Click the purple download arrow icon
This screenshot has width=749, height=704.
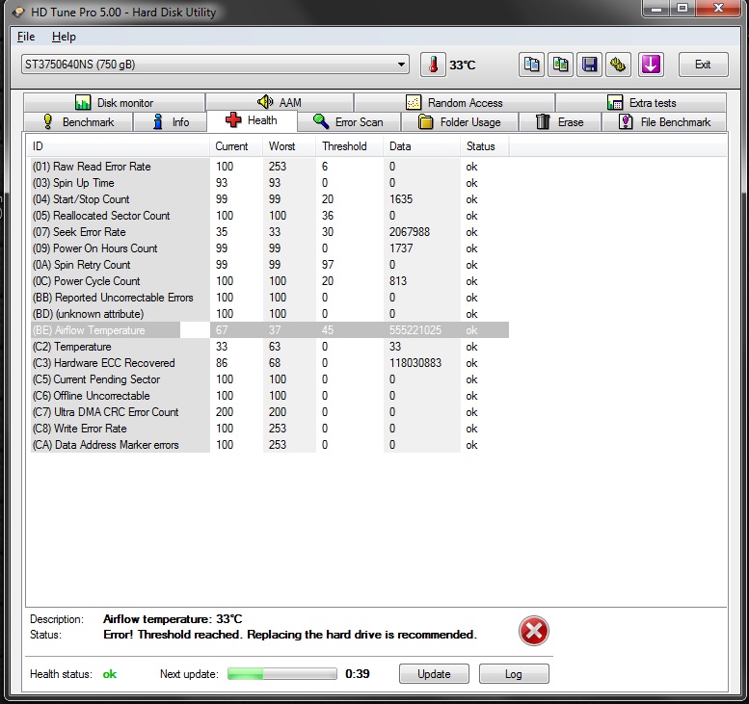[x=651, y=65]
